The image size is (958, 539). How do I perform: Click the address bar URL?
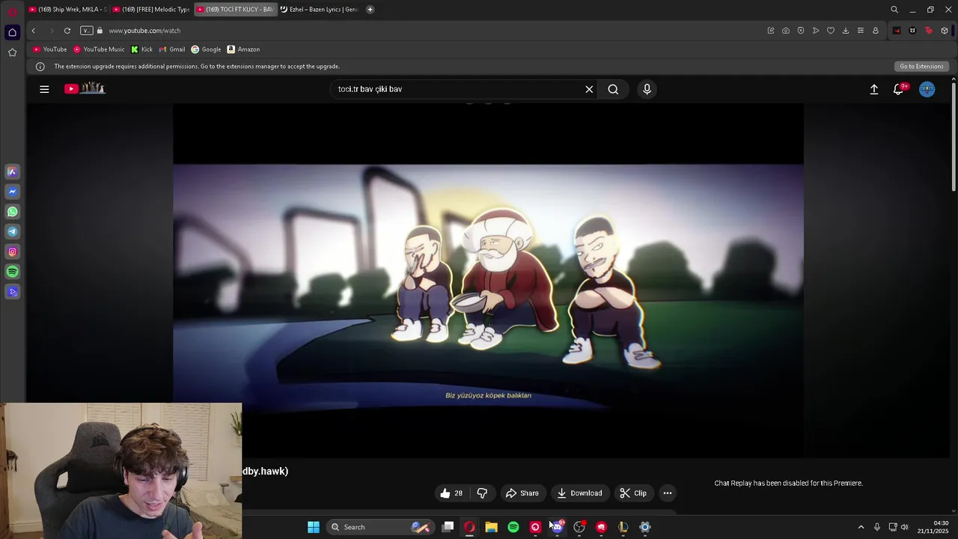pyautogui.click(x=144, y=31)
